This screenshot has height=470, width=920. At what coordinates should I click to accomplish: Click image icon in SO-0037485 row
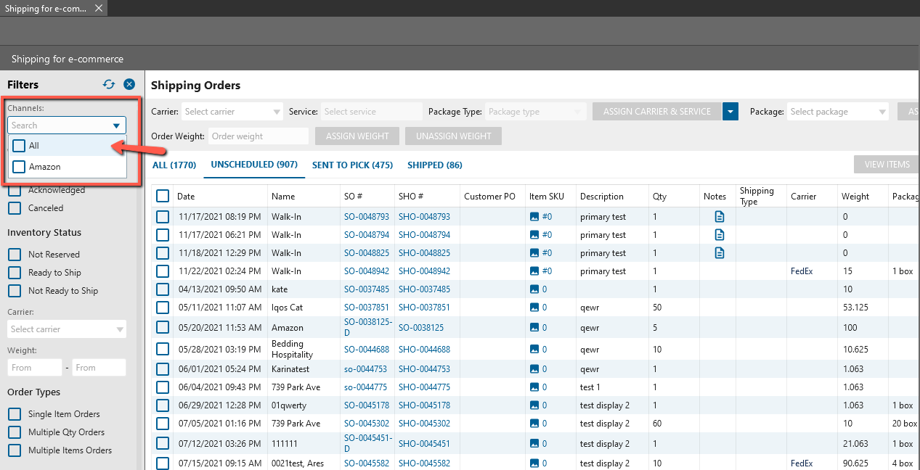[534, 289]
